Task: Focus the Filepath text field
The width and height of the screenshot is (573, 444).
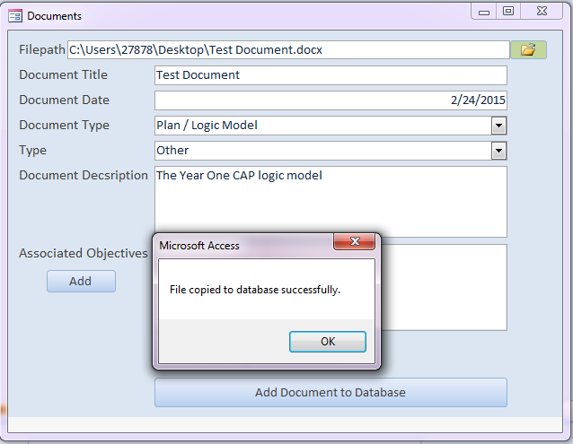Action: (287, 50)
